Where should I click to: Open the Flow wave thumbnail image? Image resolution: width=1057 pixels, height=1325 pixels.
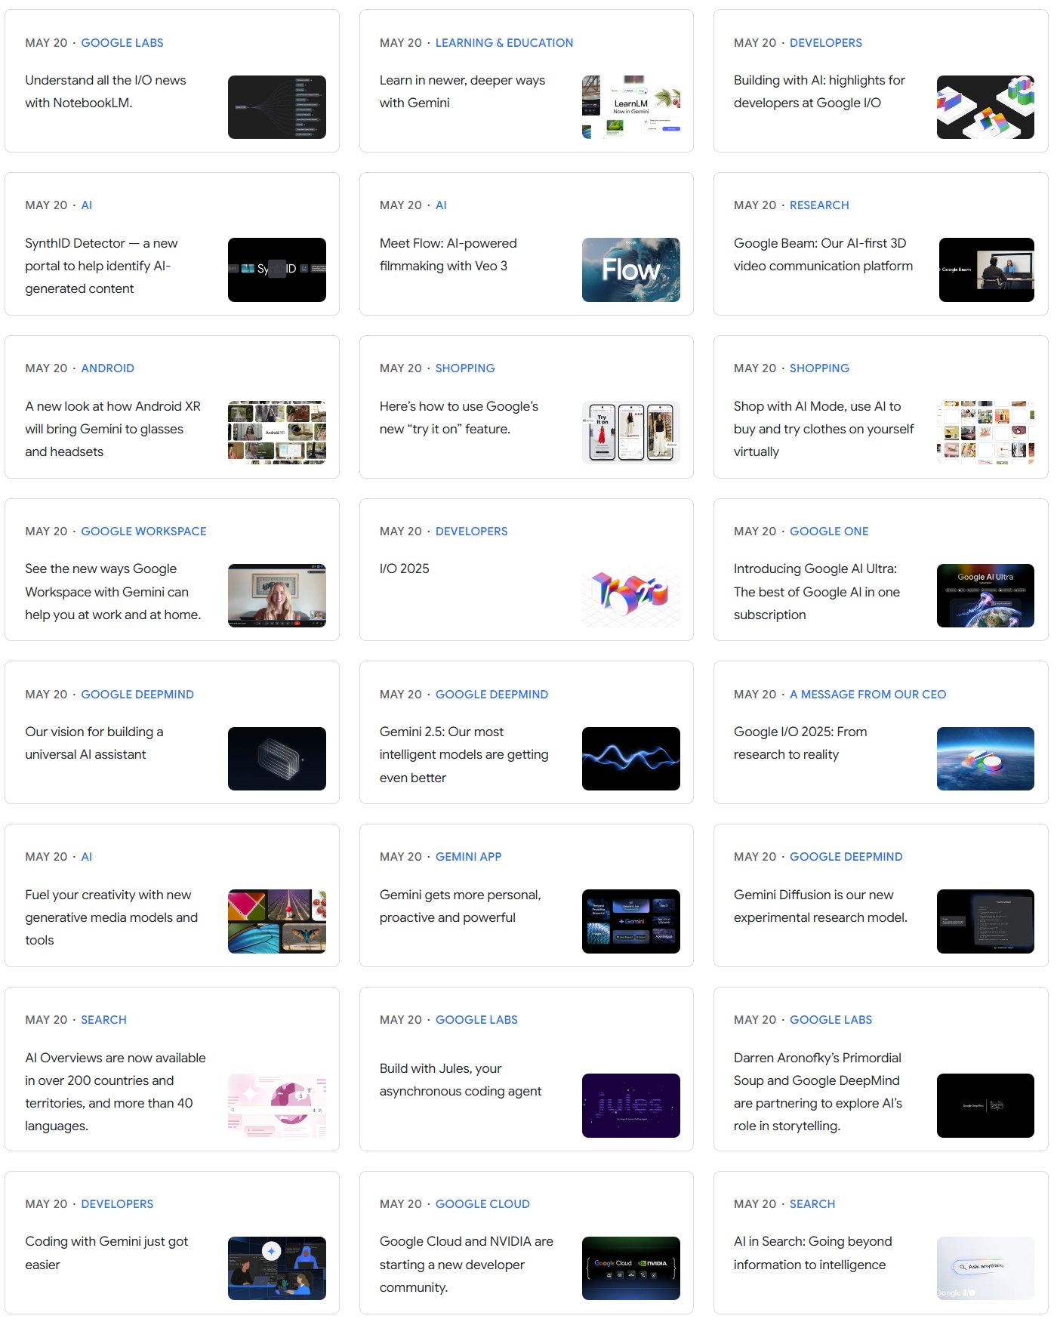pos(631,270)
